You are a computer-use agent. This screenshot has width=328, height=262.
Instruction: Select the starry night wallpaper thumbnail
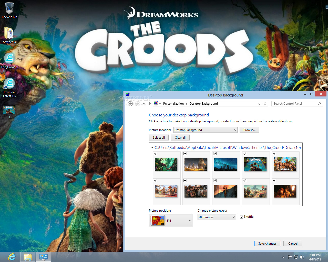[x=225, y=164]
